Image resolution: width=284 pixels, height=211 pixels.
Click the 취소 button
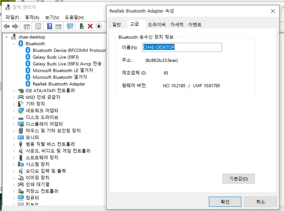260,202
